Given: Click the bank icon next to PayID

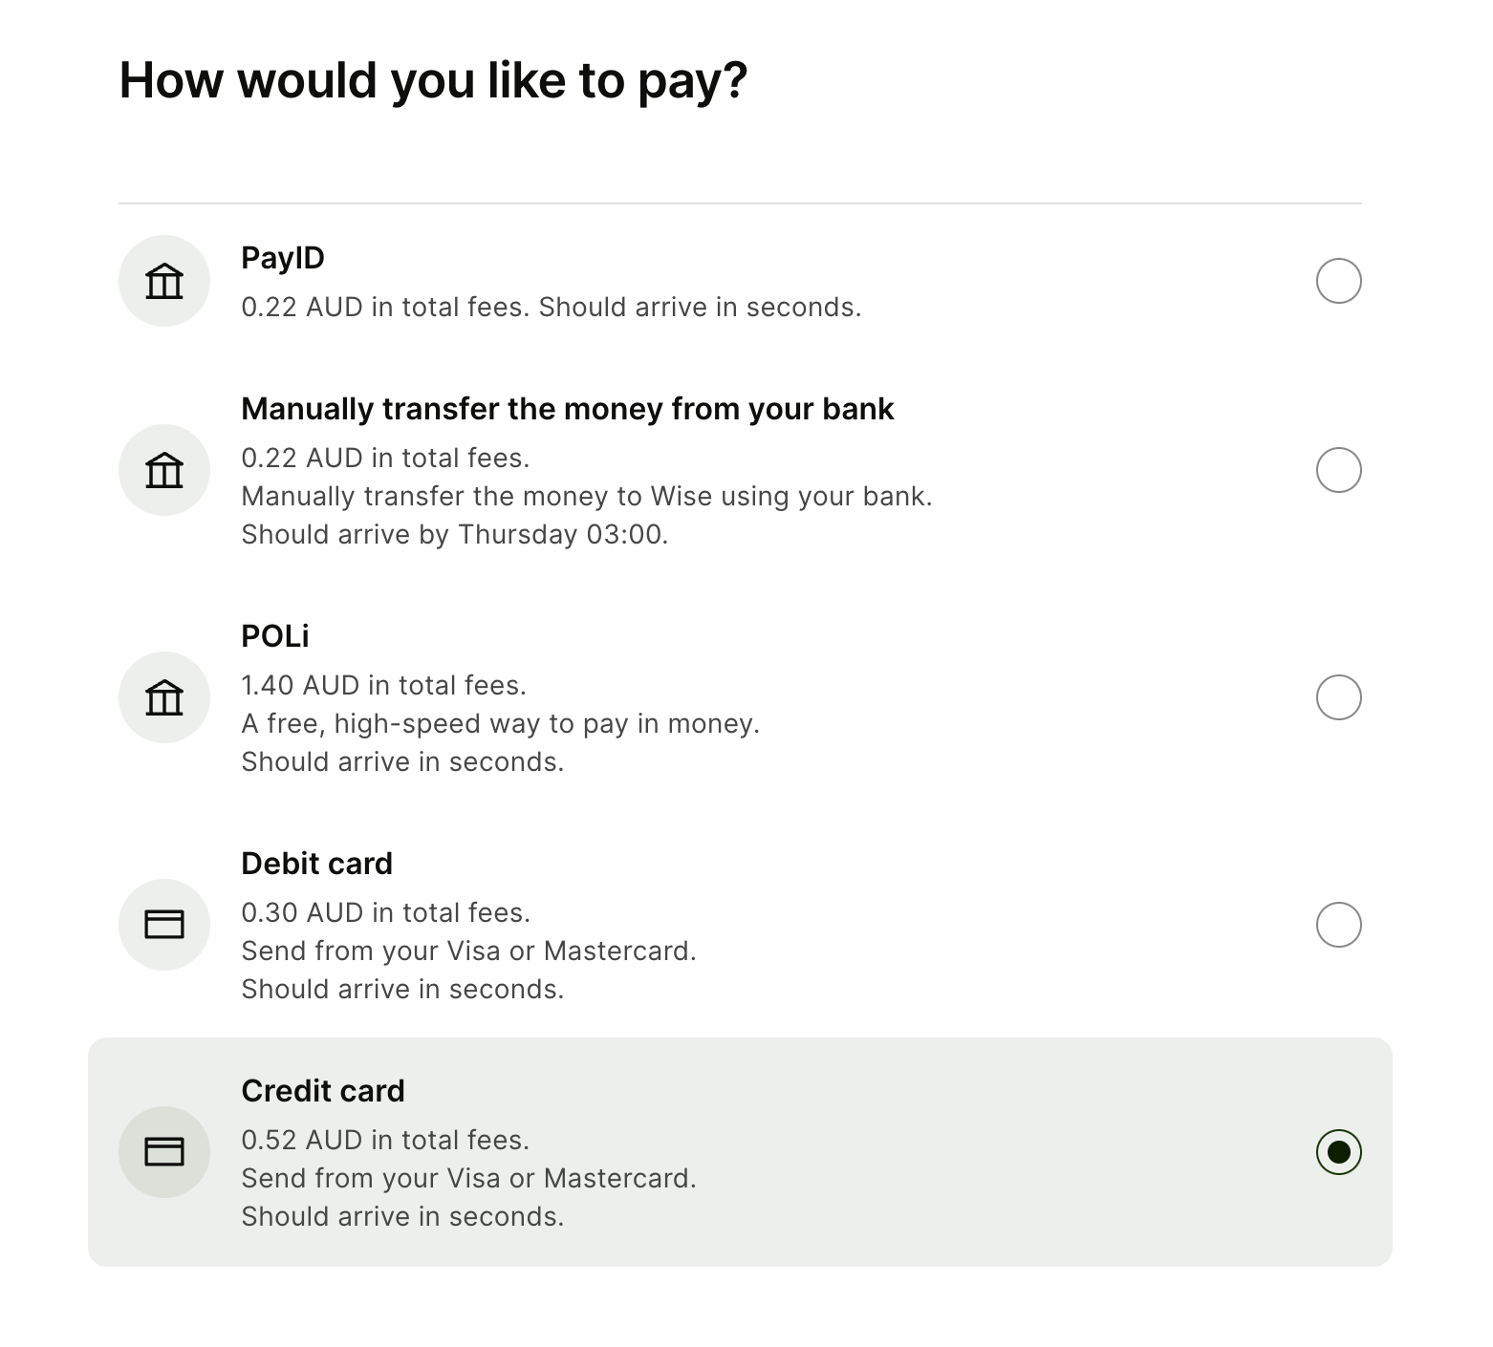Looking at the screenshot, I should 164,281.
